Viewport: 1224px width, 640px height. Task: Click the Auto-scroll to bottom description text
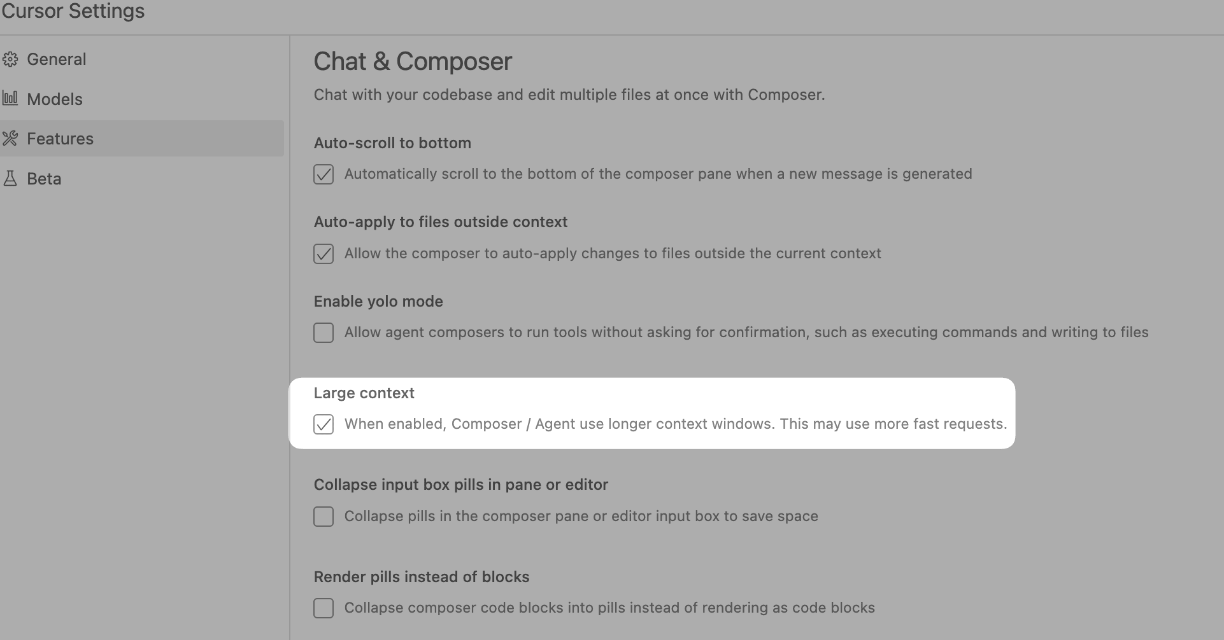pyautogui.click(x=658, y=174)
